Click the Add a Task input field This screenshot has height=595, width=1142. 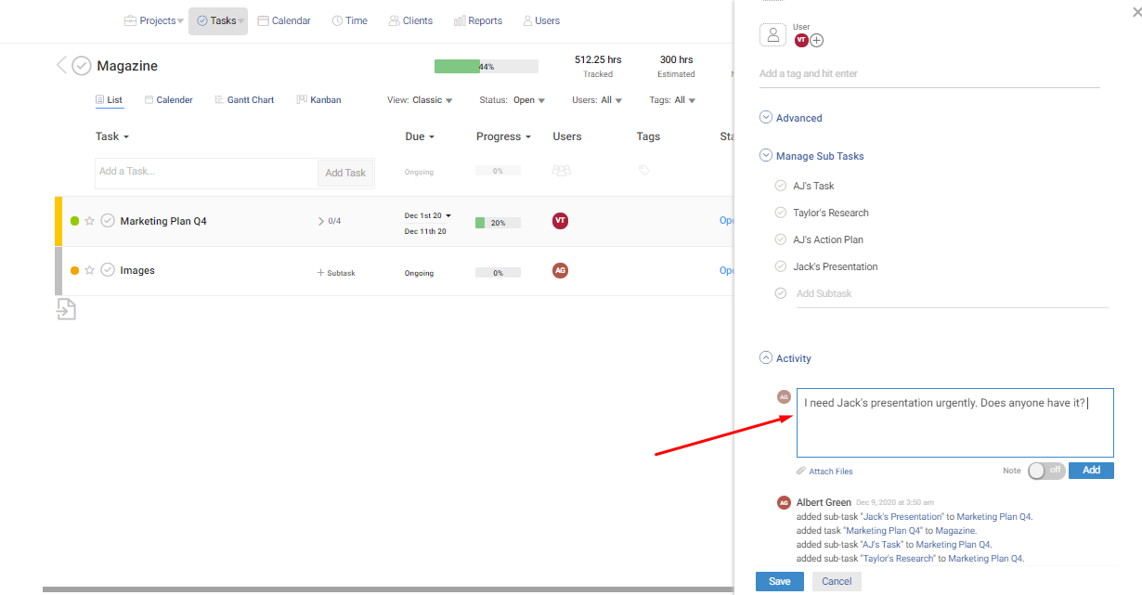click(206, 172)
